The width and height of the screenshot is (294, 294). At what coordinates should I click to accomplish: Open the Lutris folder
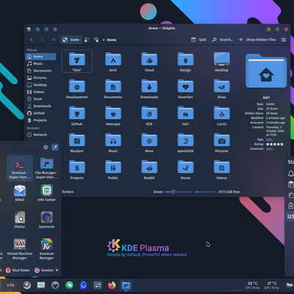[x=222, y=115]
